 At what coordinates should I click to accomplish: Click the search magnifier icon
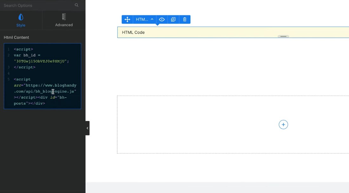coord(76,5)
